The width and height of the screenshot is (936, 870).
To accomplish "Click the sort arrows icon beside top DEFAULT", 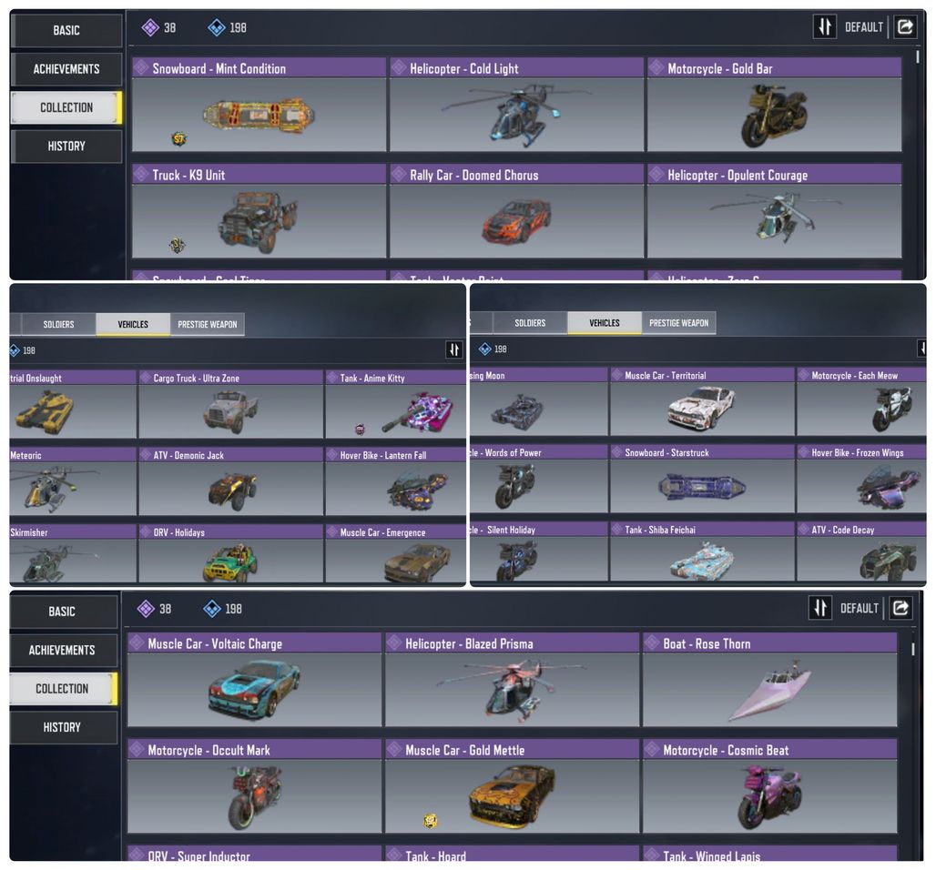I will (824, 27).
